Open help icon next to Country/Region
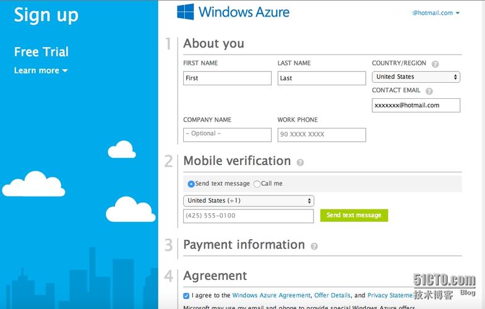 point(435,64)
